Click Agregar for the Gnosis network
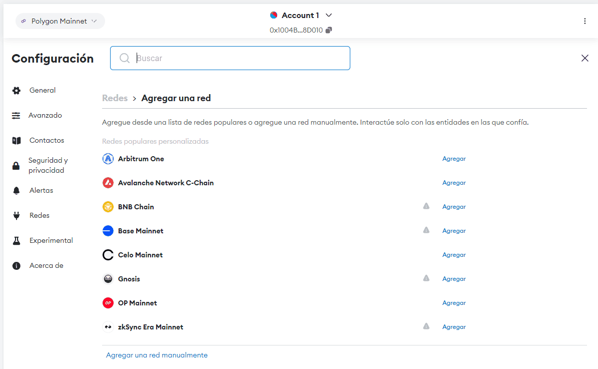This screenshot has height=369, width=598. (x=454, y=279)
